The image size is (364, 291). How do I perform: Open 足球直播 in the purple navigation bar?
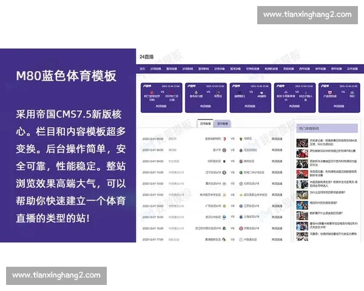click(155, 69)
